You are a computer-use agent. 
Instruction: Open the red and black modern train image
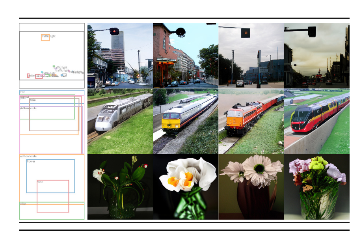point(317,121)
